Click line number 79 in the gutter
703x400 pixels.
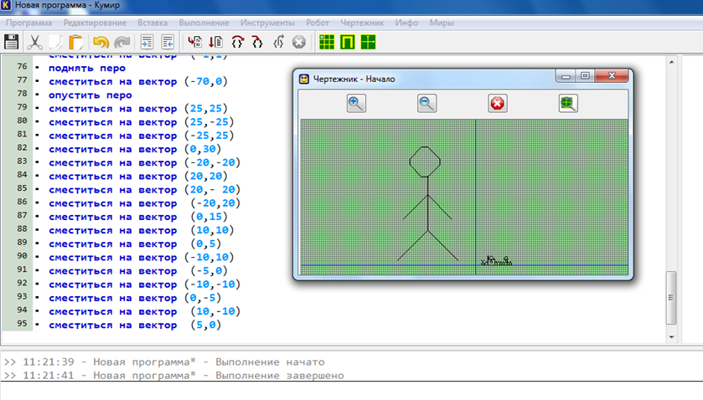tap(22, 106)
